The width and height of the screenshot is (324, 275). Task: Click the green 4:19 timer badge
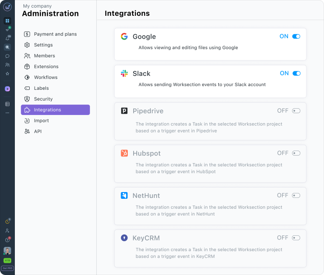pos(8,260)
